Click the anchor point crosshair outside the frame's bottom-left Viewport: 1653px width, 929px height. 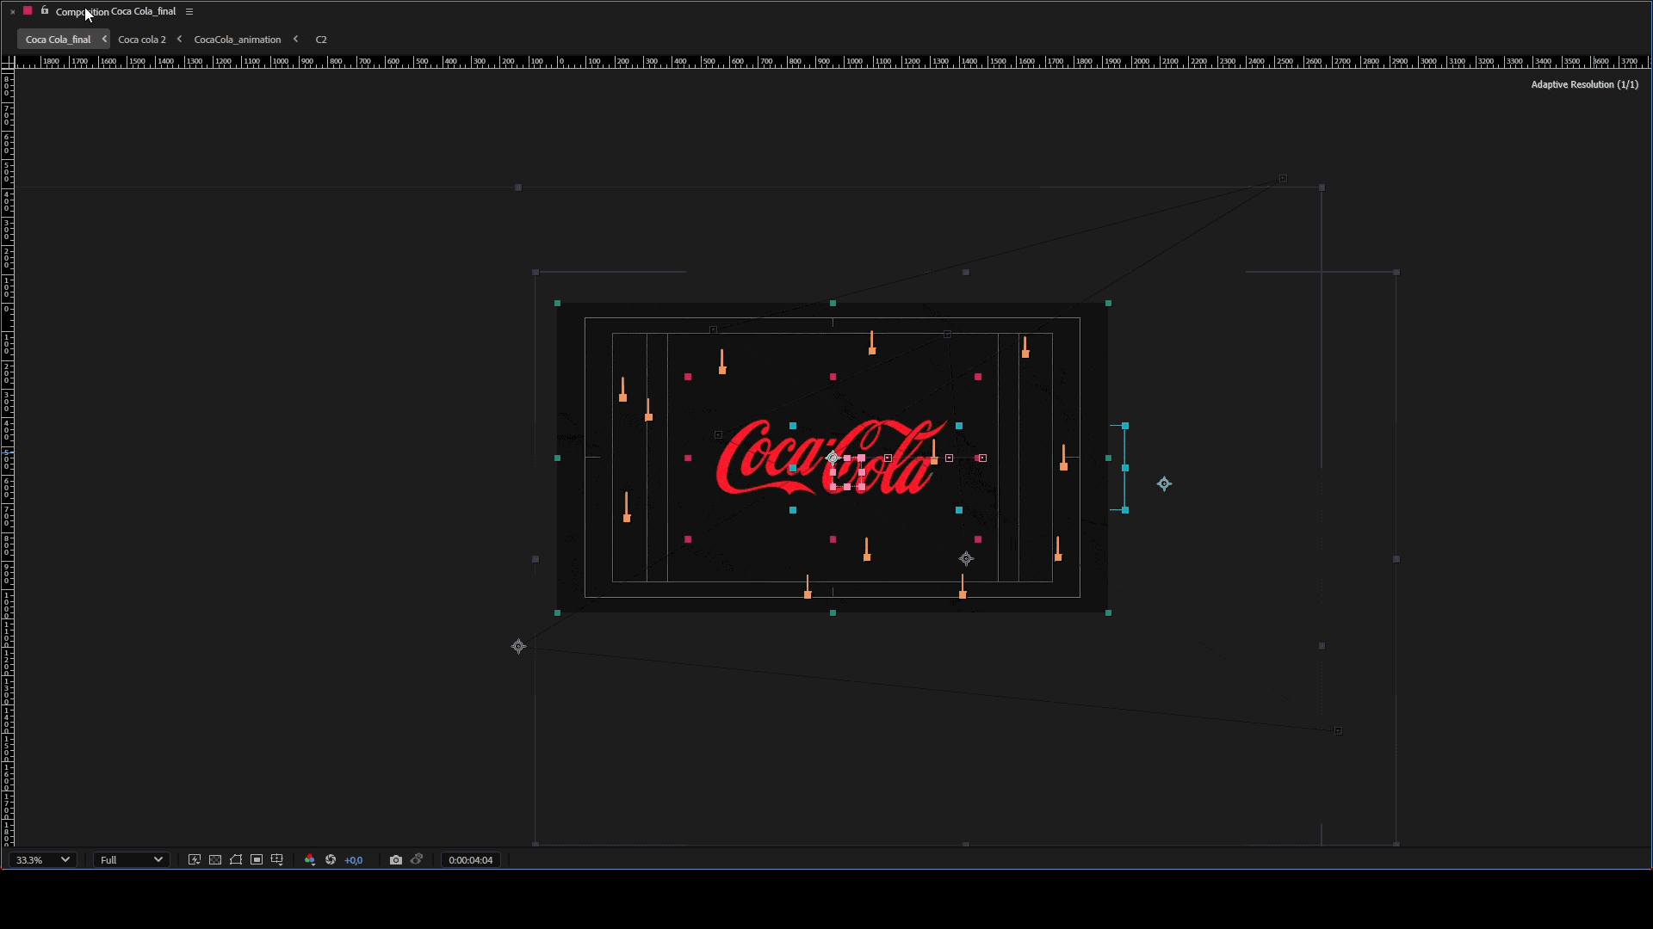tap(518, 646)
